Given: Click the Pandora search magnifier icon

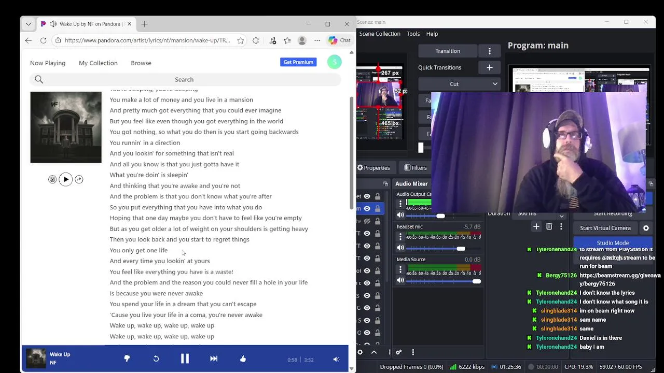Looking at the screenshot, I should pos(39,79).
